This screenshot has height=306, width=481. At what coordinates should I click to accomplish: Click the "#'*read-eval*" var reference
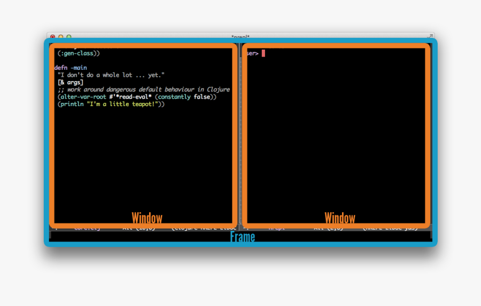click(130, 97)
